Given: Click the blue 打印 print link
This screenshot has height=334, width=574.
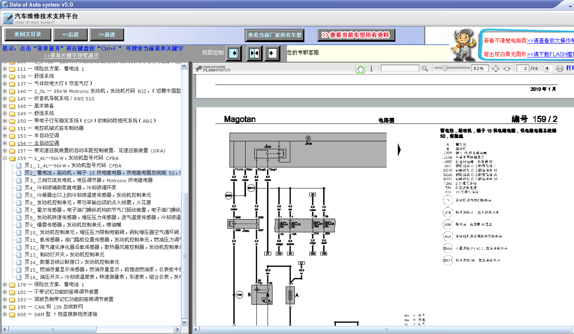Looking at the screenshot, I should (570, 68).
